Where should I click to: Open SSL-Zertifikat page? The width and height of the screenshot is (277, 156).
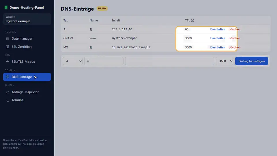(x=27, y=47)
